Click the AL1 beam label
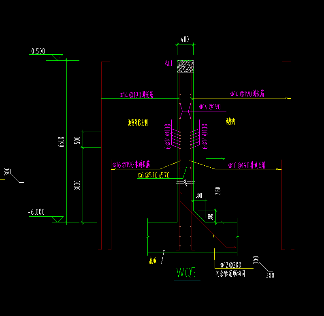324x316 pixels. coord(168,64)
